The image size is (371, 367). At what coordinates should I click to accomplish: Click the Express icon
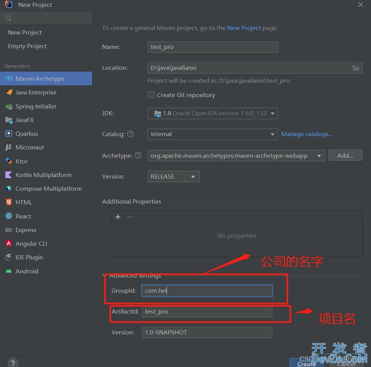coord(9,230)
